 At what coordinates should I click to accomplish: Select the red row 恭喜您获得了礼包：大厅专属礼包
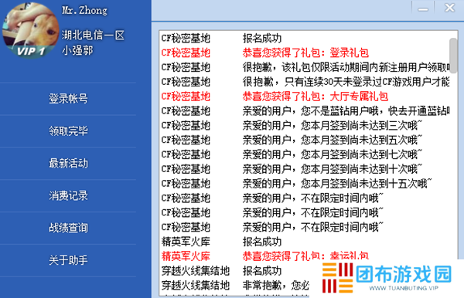pos(305,97)
